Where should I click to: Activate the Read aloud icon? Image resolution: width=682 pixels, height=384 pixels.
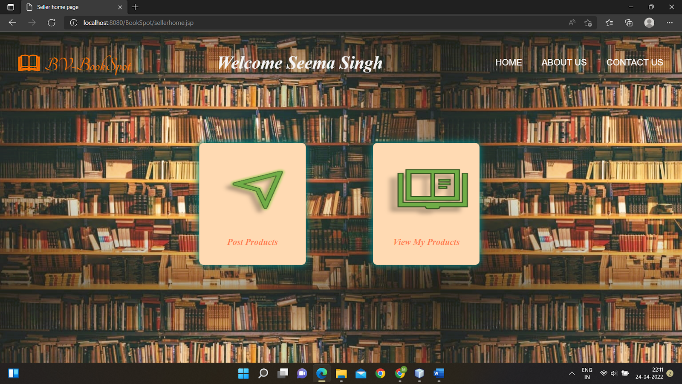[x=572, y=23]
